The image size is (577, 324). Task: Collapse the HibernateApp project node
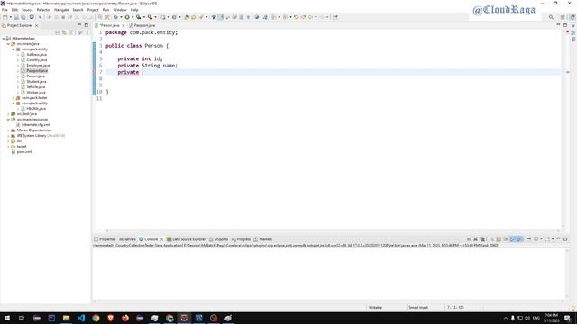tap(4, 38)
